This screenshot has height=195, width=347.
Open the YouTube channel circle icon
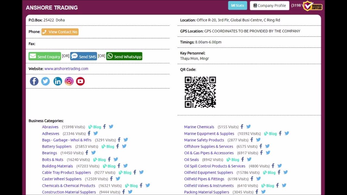click(x=81, y=81)
